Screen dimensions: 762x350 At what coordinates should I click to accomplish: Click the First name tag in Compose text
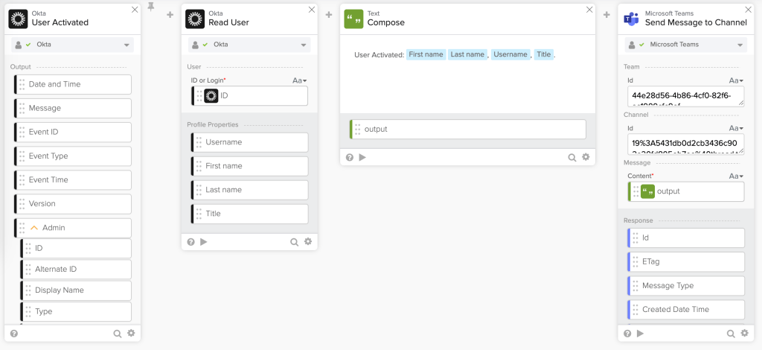click(426, 54)
